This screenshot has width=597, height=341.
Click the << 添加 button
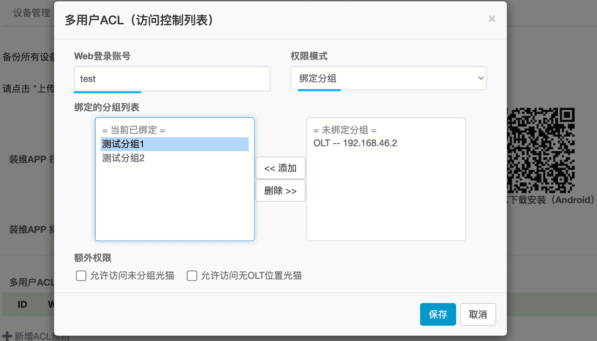point(280,168)
